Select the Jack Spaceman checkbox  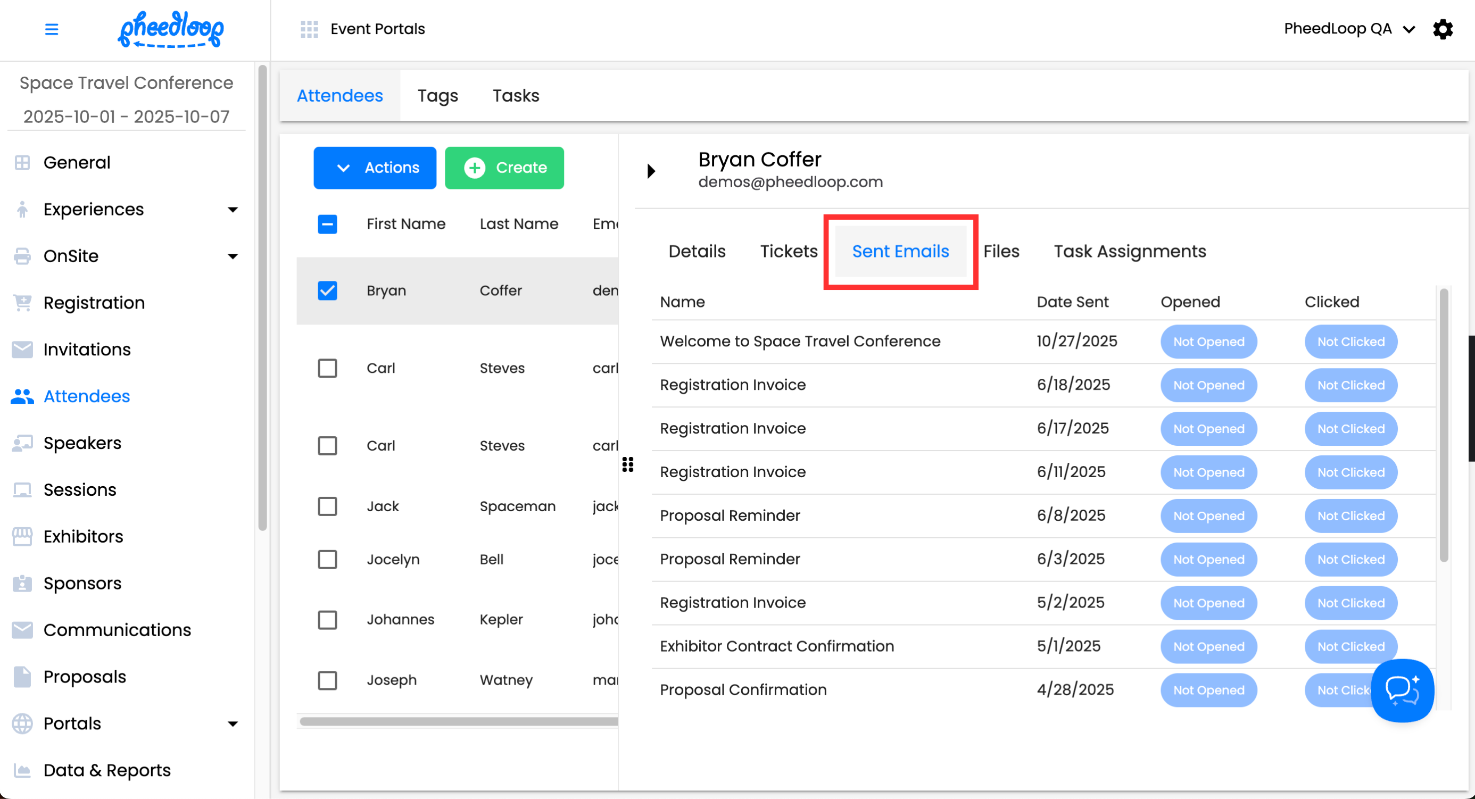(x=328, y=506)
